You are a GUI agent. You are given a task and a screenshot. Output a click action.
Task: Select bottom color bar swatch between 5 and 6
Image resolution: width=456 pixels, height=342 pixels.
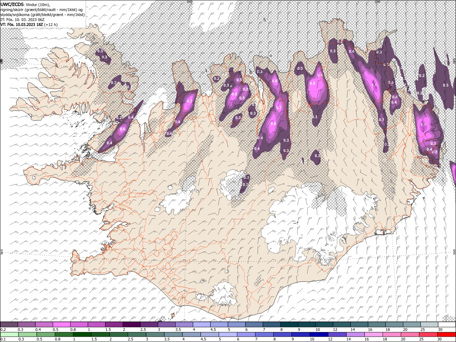click(x=228, y=335)
